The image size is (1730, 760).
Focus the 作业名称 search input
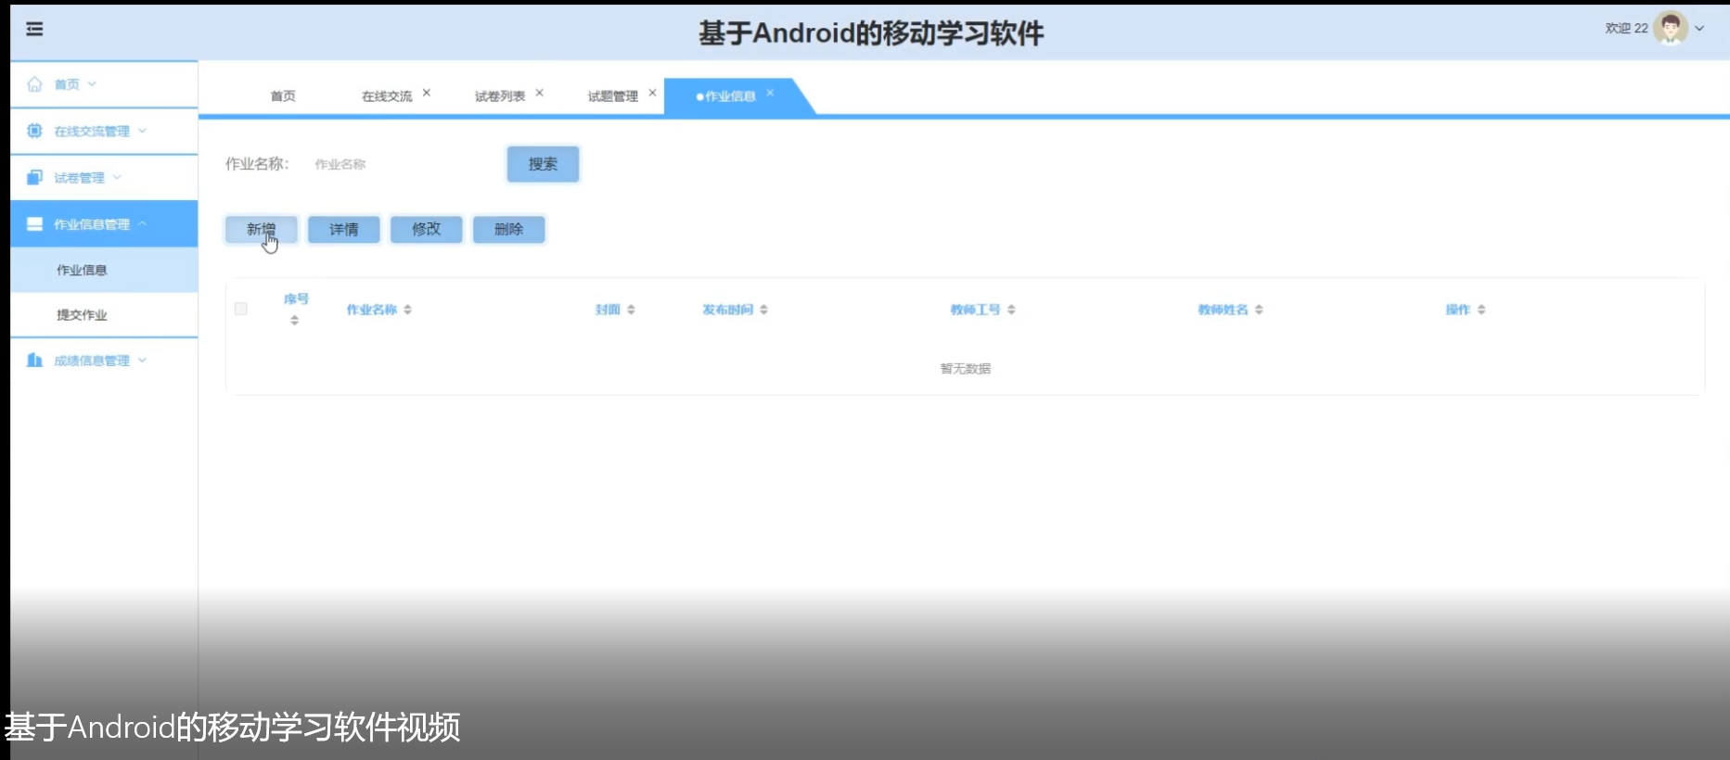[399, 164]
